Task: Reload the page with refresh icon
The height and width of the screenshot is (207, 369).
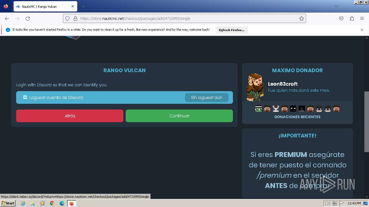Action: (x=28, y=18)
